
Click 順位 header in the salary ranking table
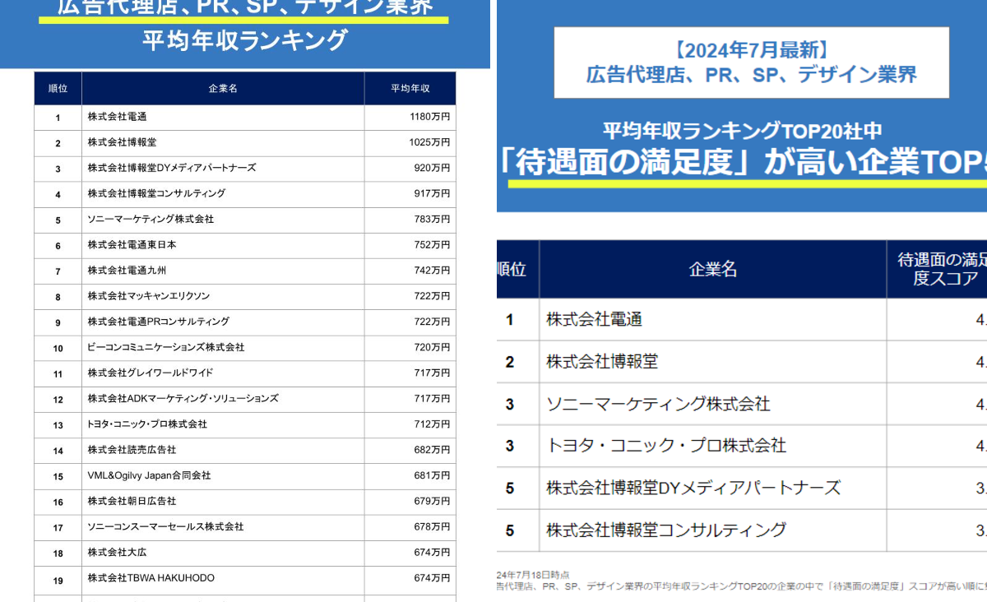click(x=58, y=89)
